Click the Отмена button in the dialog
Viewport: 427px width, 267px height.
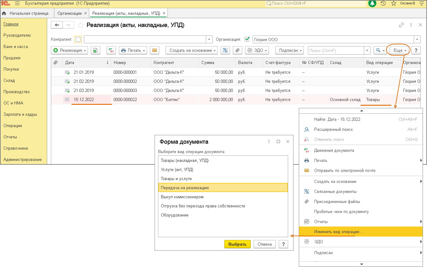(265, 244)
